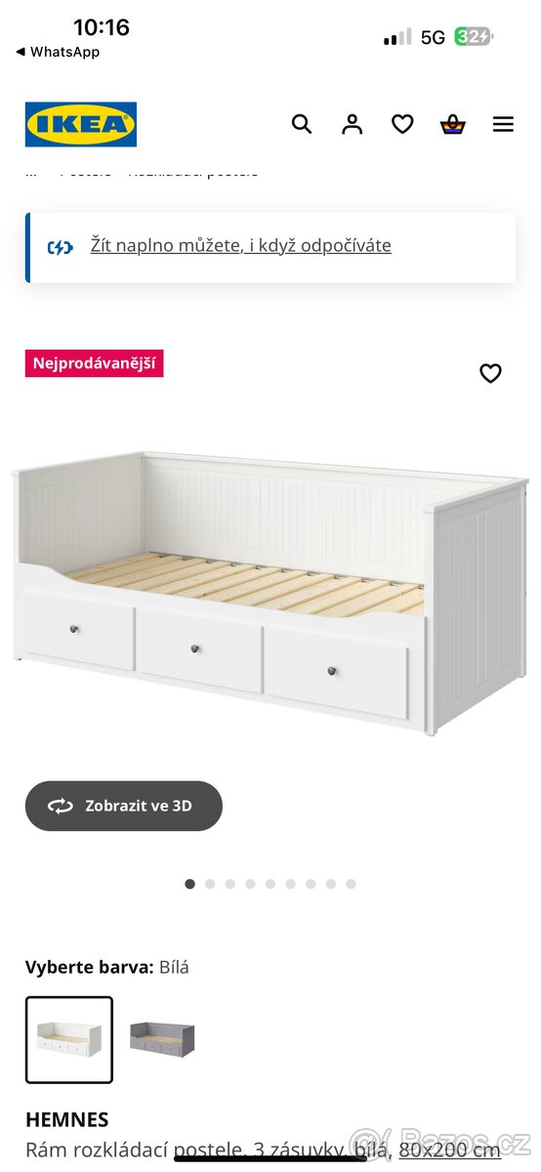Tap the HEMNES daybed product image
Viewport: 541px width, 1172px height.
pos(270,591)
